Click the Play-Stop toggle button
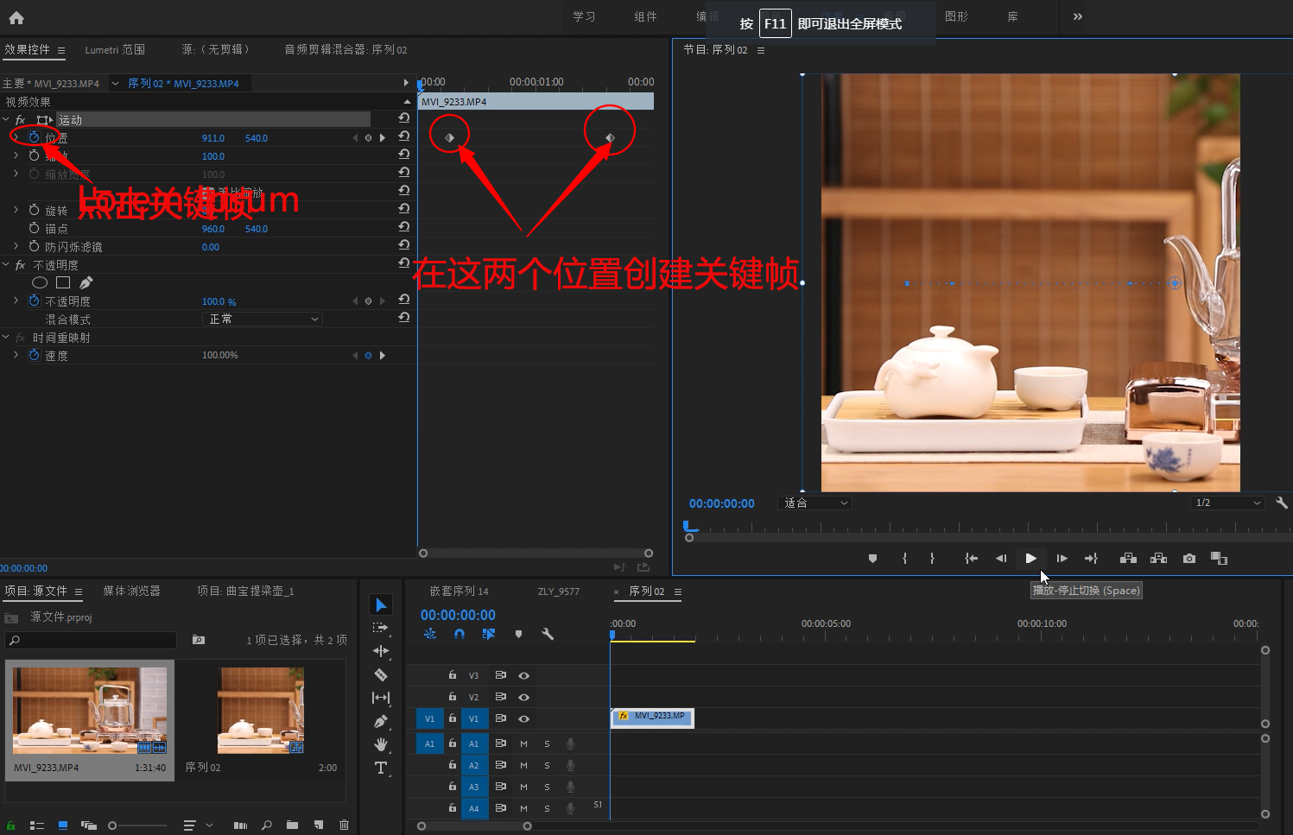 [1030, 559]
